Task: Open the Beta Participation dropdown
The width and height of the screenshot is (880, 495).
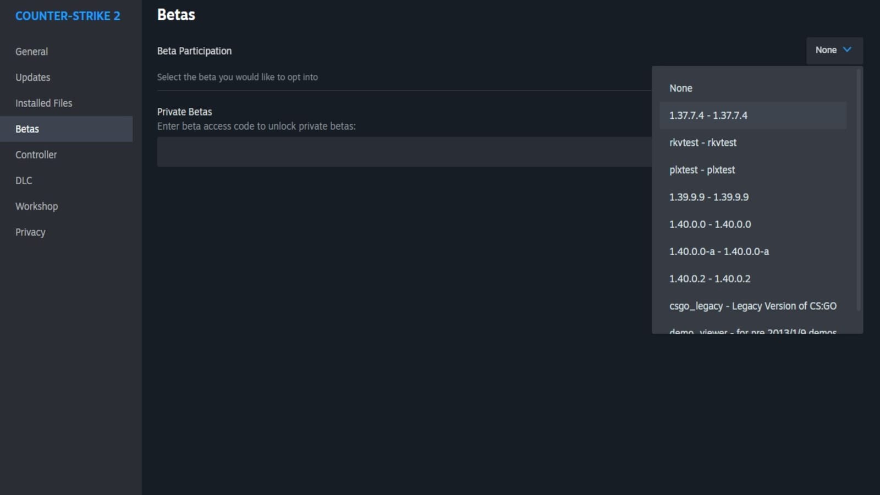Action: tap(833, 50)
